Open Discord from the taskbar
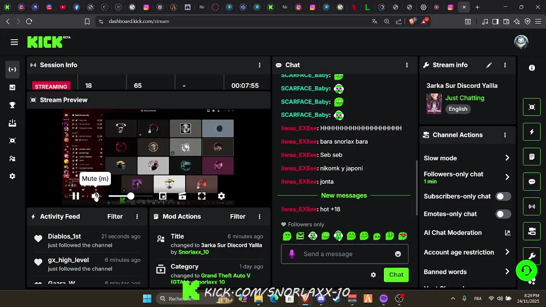 (321, 298)
